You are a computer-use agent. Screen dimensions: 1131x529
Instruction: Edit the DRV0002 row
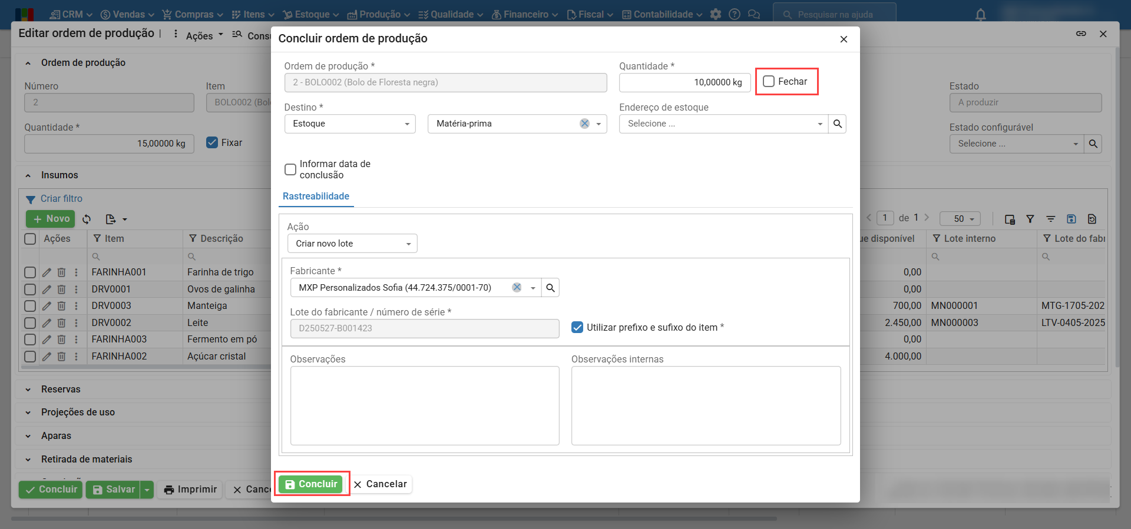47,323
